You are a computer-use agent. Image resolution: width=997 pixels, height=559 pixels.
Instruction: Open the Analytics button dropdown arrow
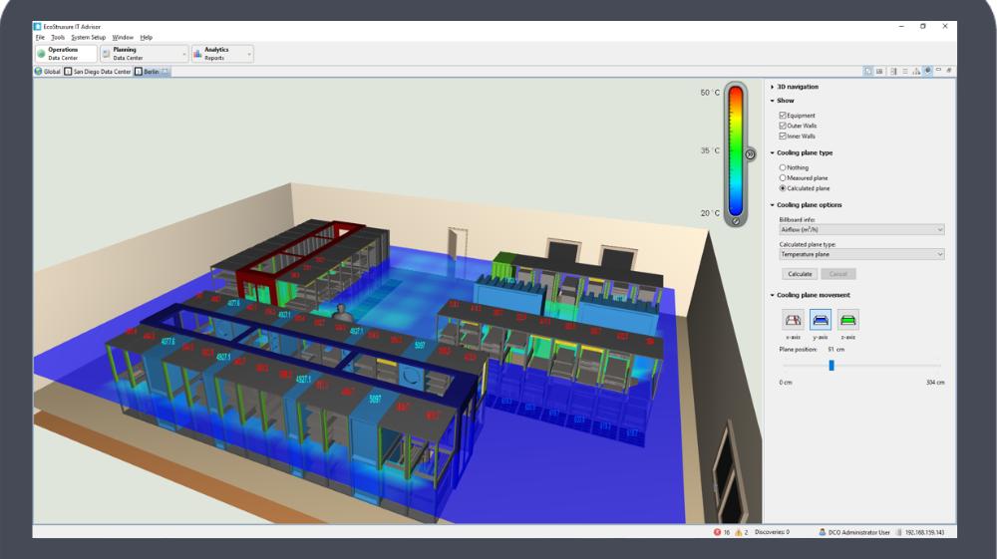pos(249,55)
